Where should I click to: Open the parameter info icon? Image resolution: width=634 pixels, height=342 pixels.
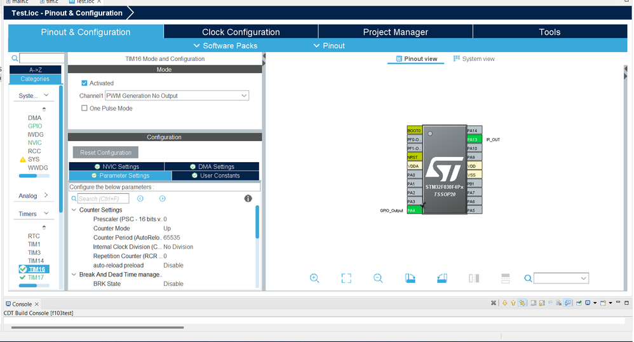(248, 198)
